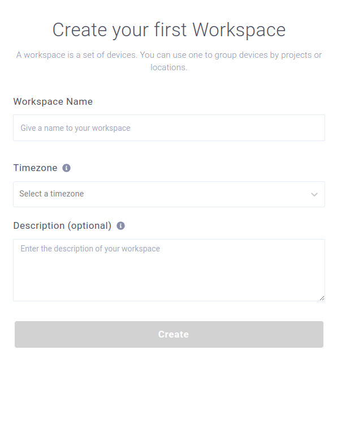
Task: Click the word 'locations.' in the subtitle
Action: tap(168, 67)
